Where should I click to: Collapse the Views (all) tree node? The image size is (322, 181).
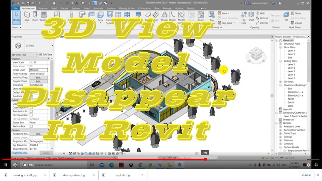[276, 40]
